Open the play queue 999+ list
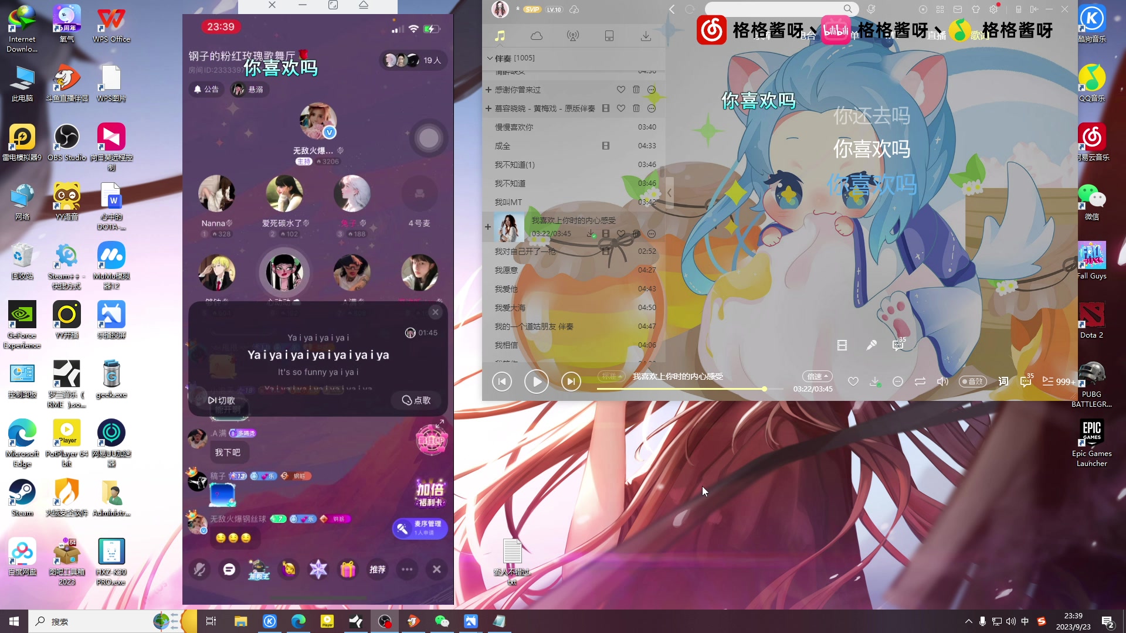This screenshot has height=633, width=1126. point(1059,382)
